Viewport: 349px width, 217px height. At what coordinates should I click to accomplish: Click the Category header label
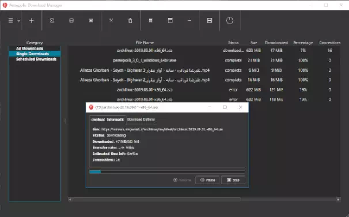coord(35,43)
